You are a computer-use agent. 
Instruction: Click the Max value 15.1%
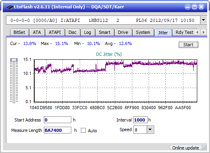click(x=62, y=43)
